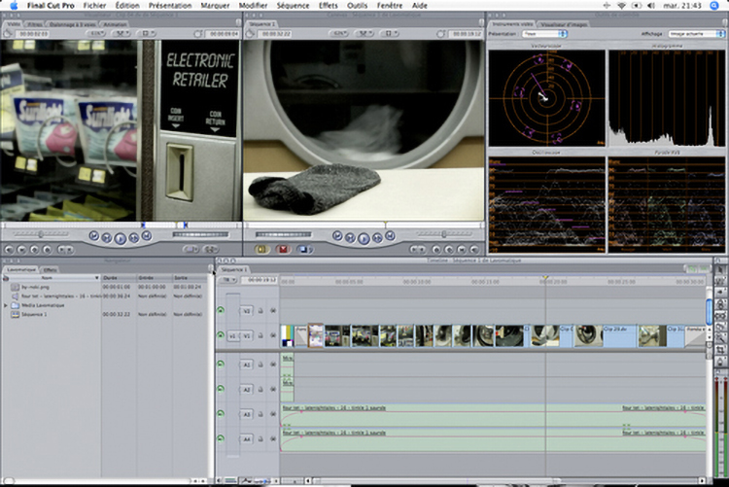Switch to the Animation tab in Viewer
Viewport: 729px width, 487px height.
[x=115, y=24]
